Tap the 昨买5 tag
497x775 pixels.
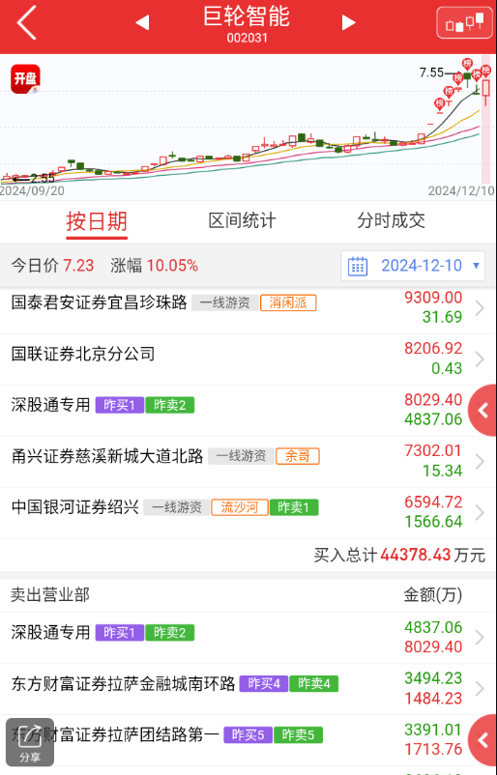coord(248,735)
